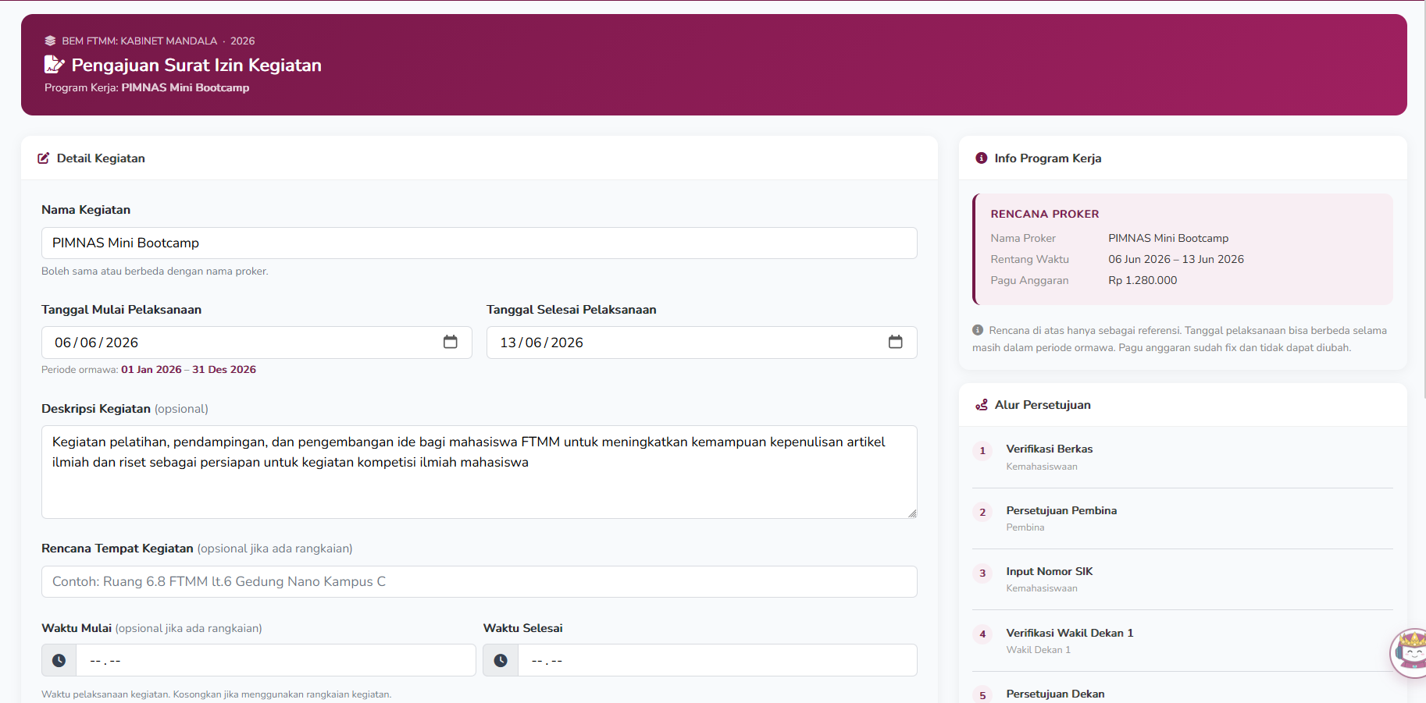The width and height of the screenshot is (1426, 703).
Task: Open calendar picker for Tanggal Mulai Pelaksanaan
Action: (450, 342)
